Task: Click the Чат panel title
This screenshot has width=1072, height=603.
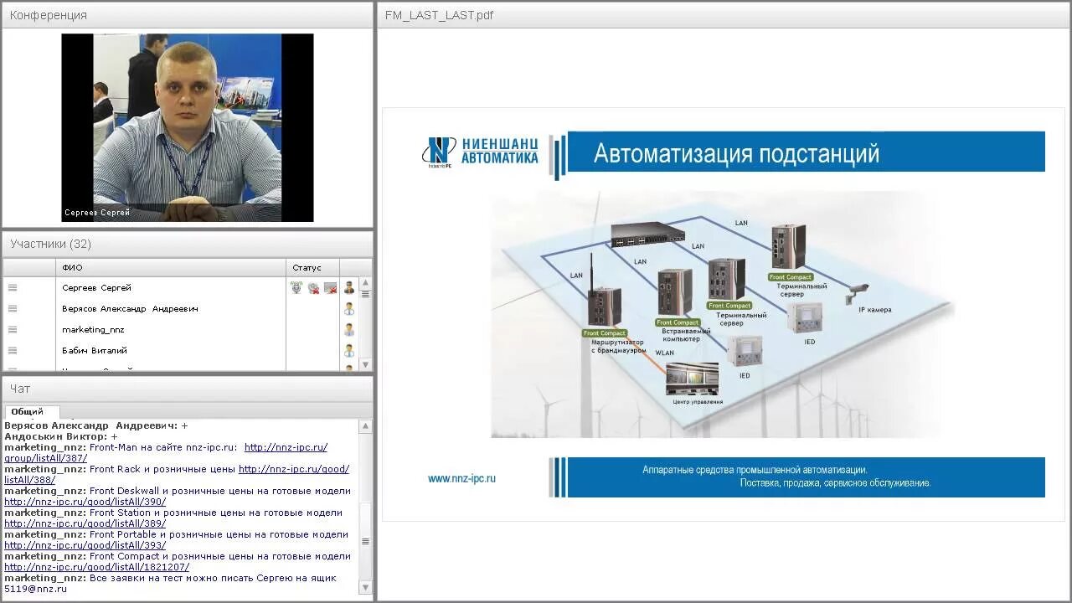Action: [20, 389]
